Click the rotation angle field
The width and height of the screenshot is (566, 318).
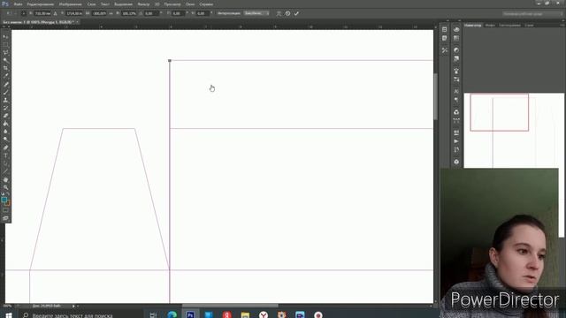point(151,13)
